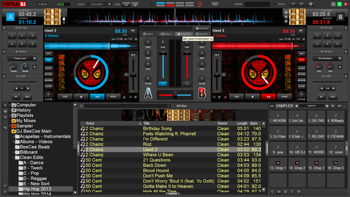Click the broadcast waveform icon in top bar
Viewport: 350px width, 197px height.
coord(215,4)
